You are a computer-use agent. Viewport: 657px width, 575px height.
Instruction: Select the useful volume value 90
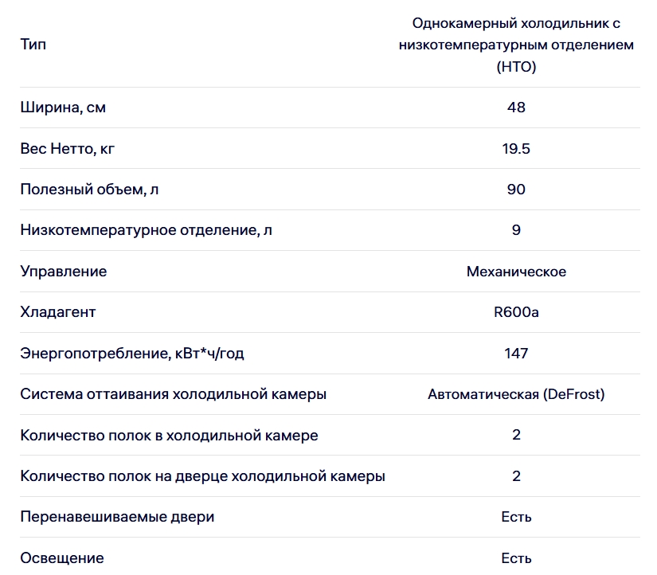pos(516,190)
